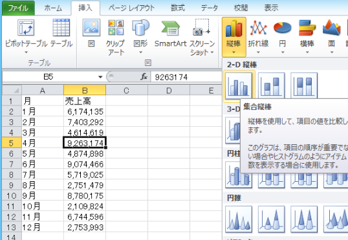The width and height of the screenshot is (348, 240).
Task: Open the 円 pie chart menu
Action: (x=282, y=37)
